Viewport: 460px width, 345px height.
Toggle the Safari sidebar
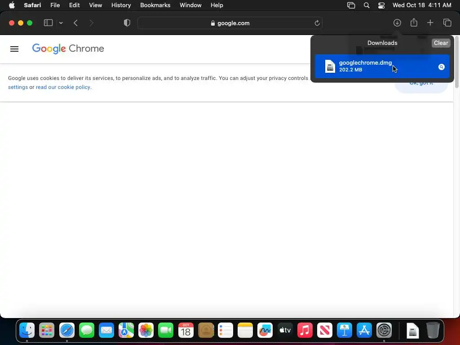pos(48,23)
